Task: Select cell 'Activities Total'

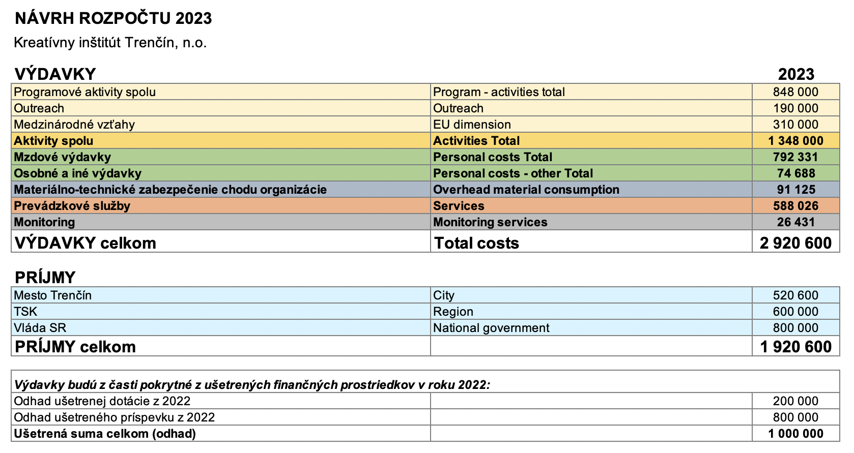Action: 591,141
